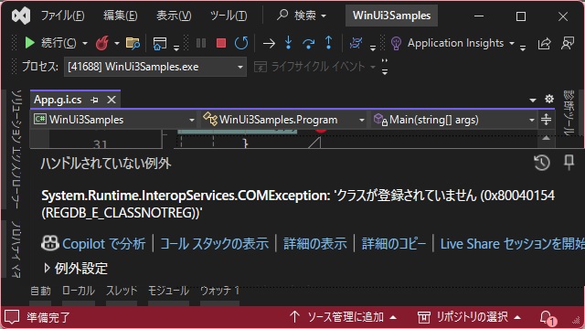Image resolution: width=585 pixels, height=329 pixels.
Task: Click ソース管理に追加 in status bar
Action: click(343, 317)
